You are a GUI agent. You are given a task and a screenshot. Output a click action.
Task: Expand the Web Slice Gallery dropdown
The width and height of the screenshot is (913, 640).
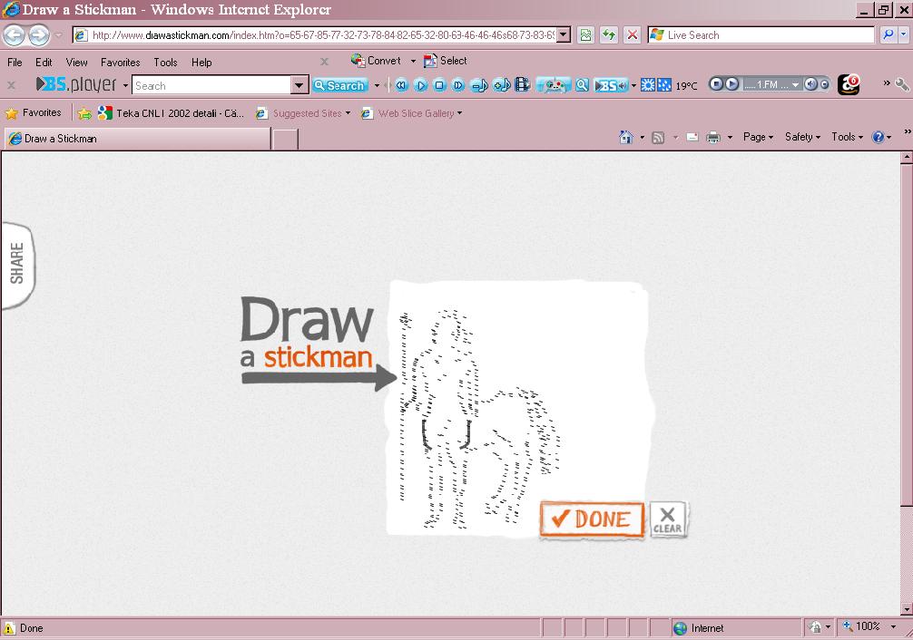click(x=459, y=113)
